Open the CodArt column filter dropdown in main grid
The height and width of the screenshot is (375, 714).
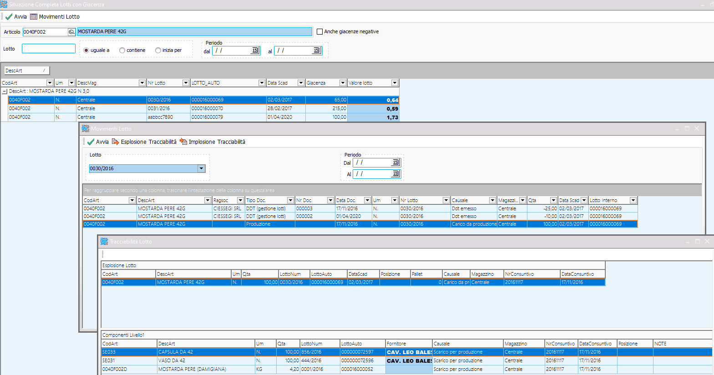click(50, 83)
